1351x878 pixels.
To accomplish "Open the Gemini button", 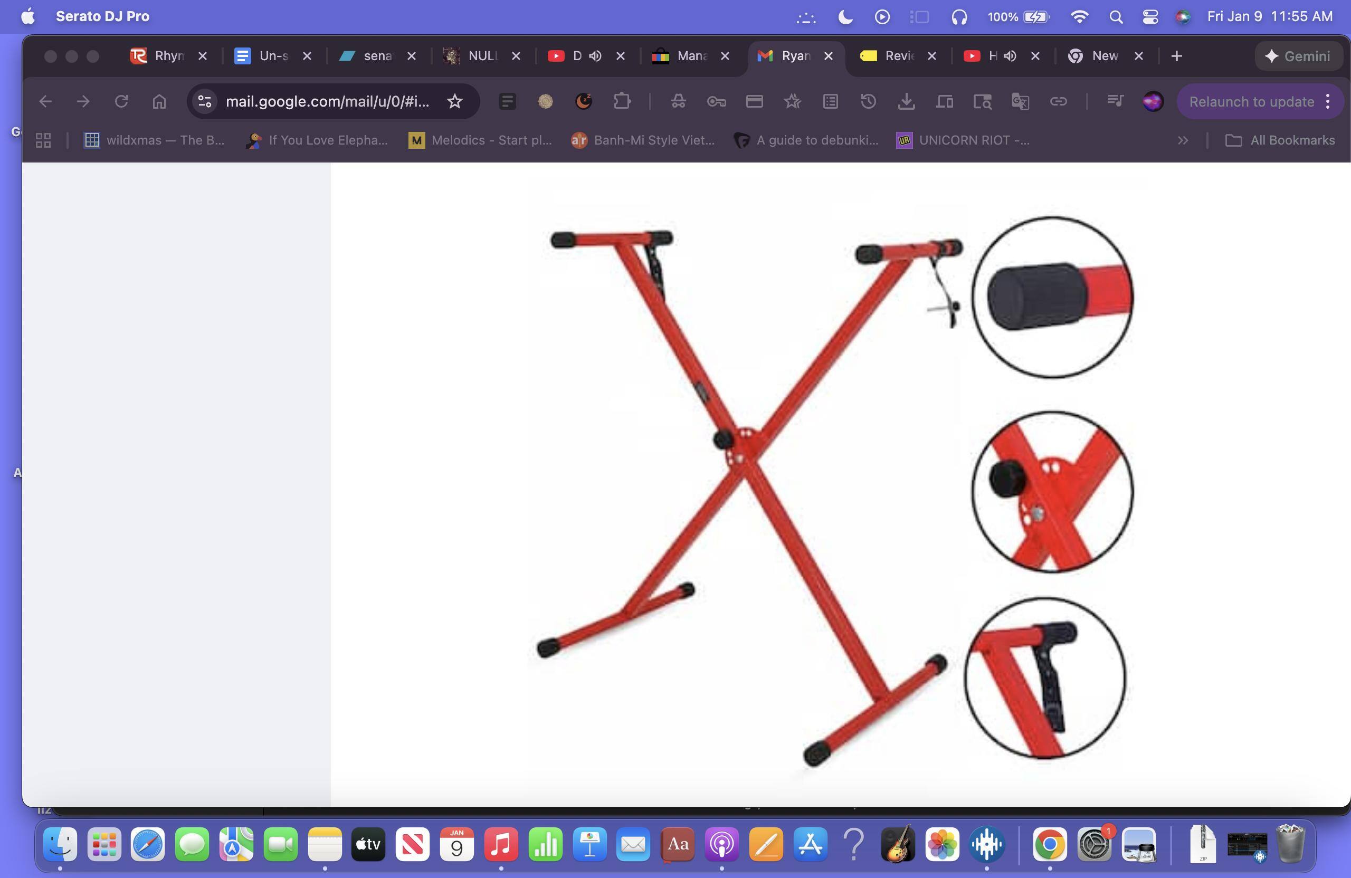I will [x=1299, y=56].
